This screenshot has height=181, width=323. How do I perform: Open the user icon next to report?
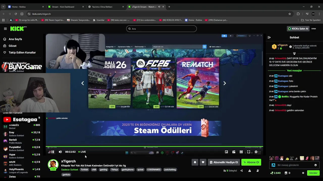[x=258, y=171]
